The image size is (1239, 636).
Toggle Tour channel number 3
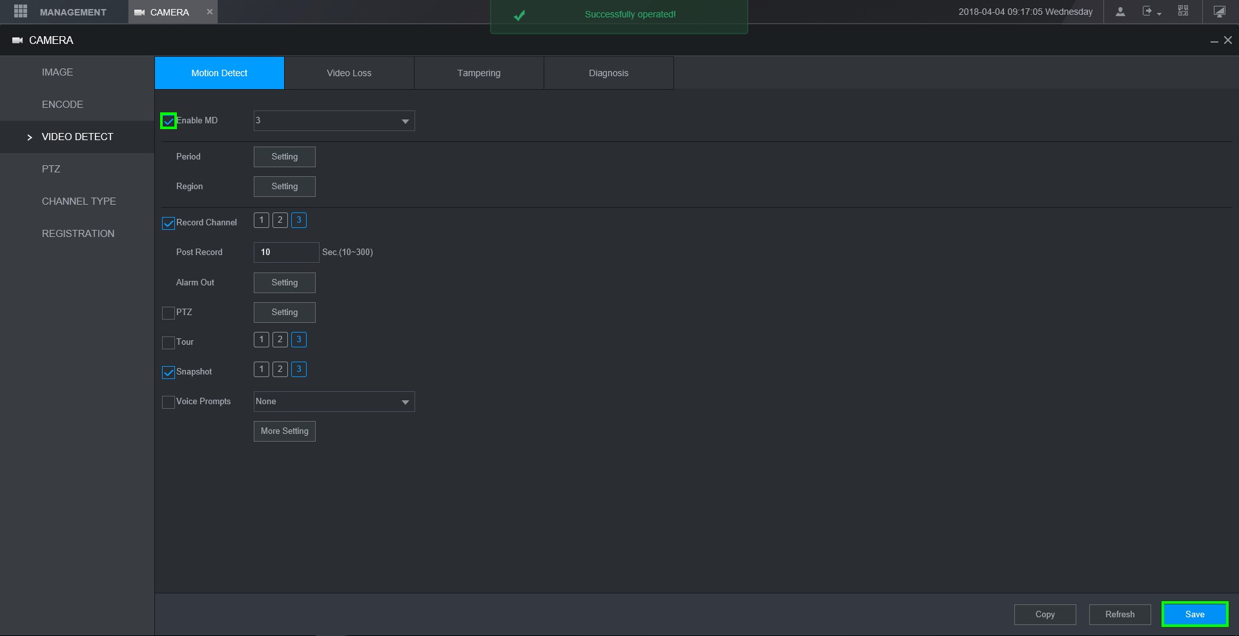(299, 340)
